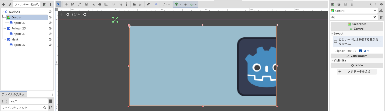Select the Node2D root node
Image resolution: width=385 pixels, height=111 pixels.
(14, 12)
